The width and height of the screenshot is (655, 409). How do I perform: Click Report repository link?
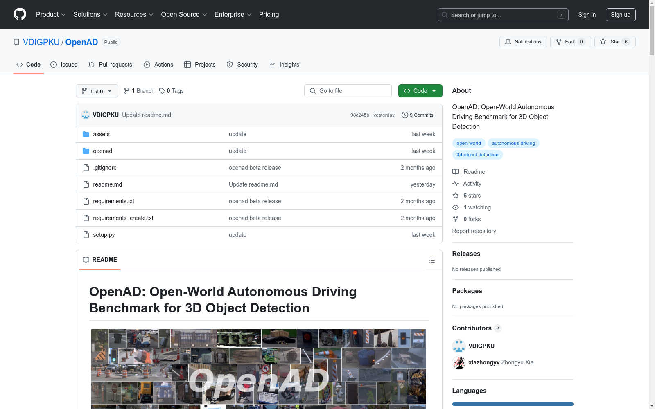pos(474,231)
